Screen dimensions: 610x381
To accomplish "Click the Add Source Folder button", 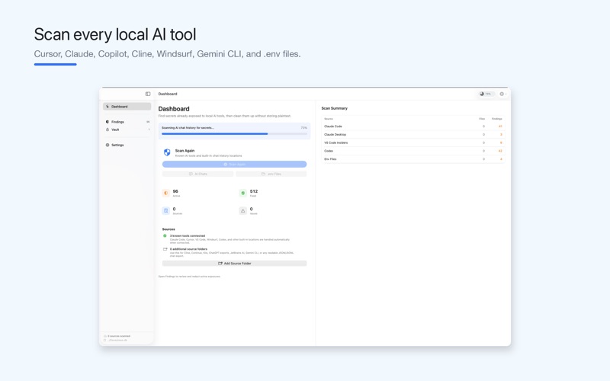I will 234,264.
